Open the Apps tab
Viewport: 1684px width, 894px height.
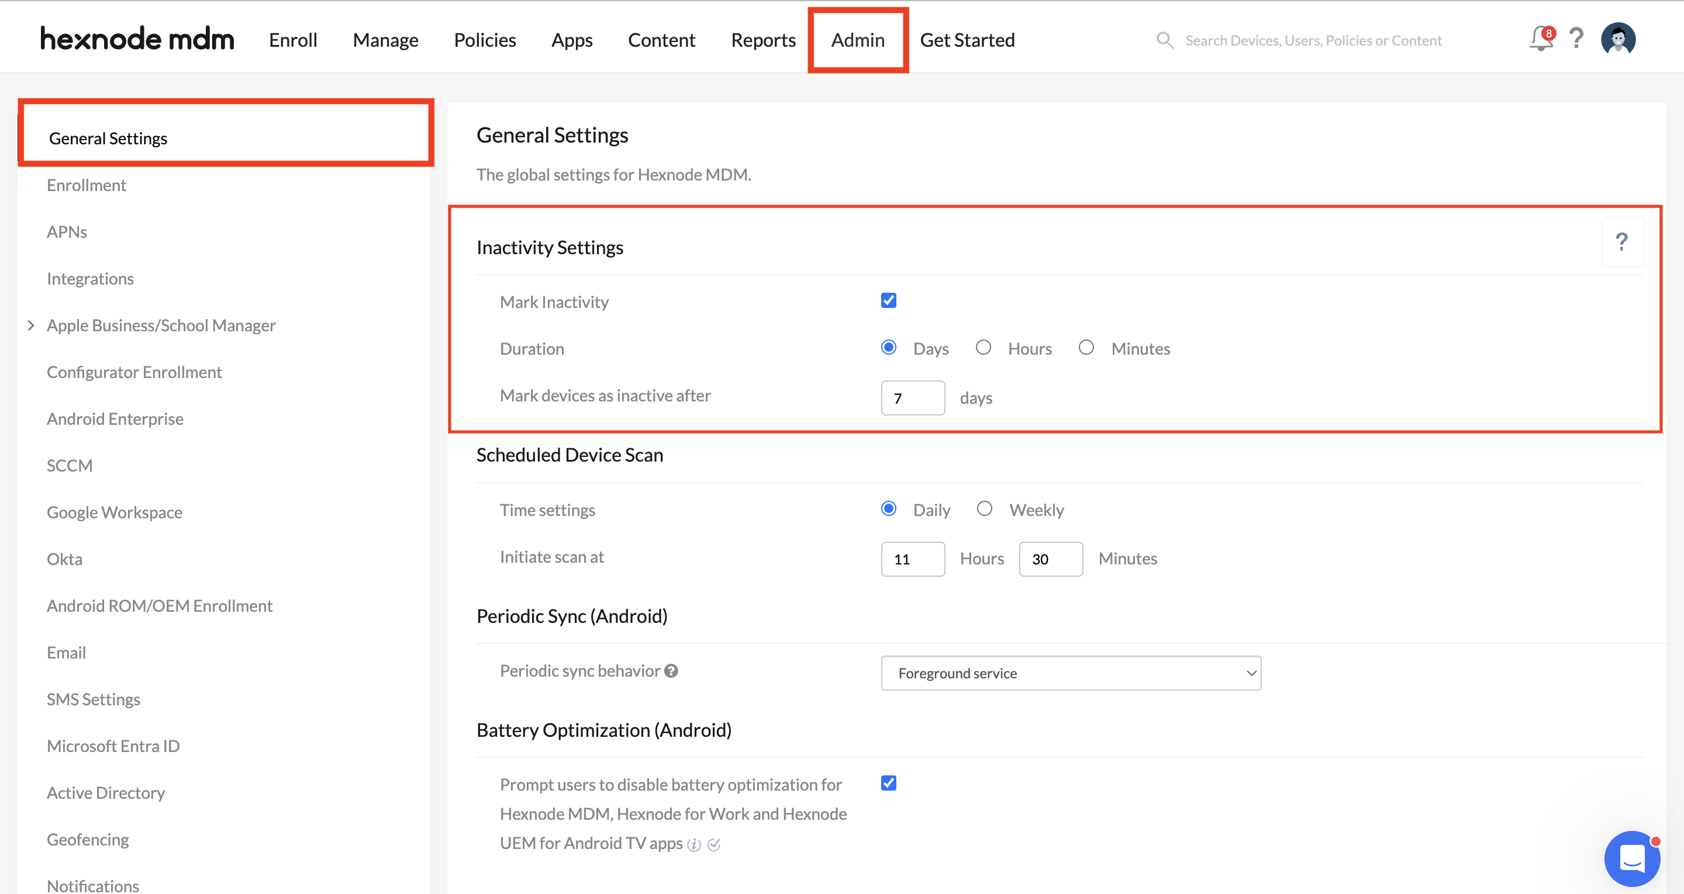click(572, 40)
